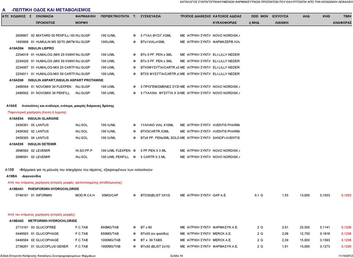
Task: Click the section title "ΠΕΠΤΙΚΗ ΟΔΟΣ ΚΑΙ ΜΕΤΑΒΟΛΙΣΜΟΣ"
Action: pos(52,10)
